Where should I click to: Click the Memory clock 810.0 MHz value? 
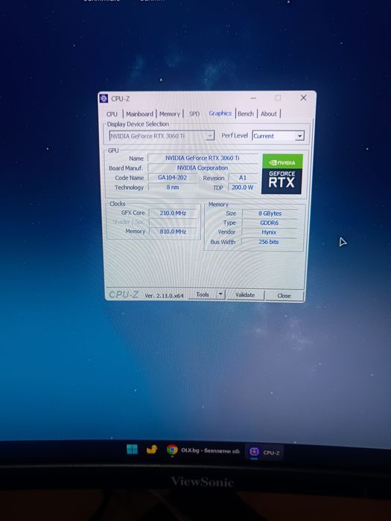[173, 231]
